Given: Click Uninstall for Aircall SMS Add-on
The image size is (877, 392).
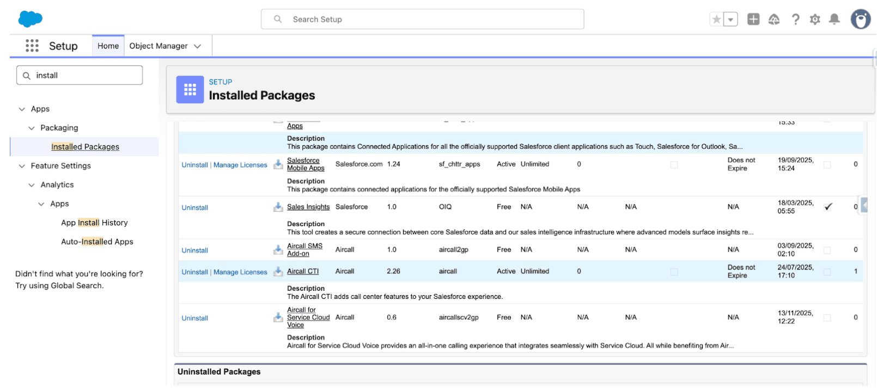Looking at the screenshot, I should coord(194,250).
